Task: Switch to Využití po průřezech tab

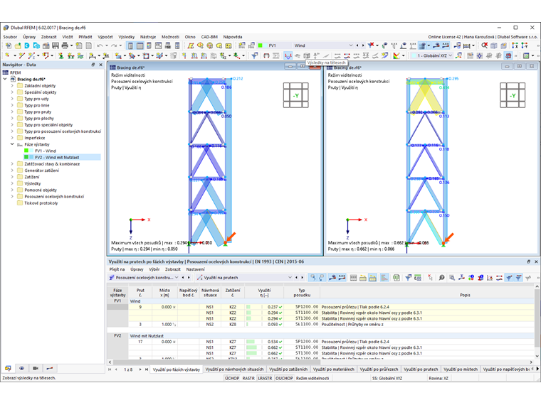Action: (379, 369)
